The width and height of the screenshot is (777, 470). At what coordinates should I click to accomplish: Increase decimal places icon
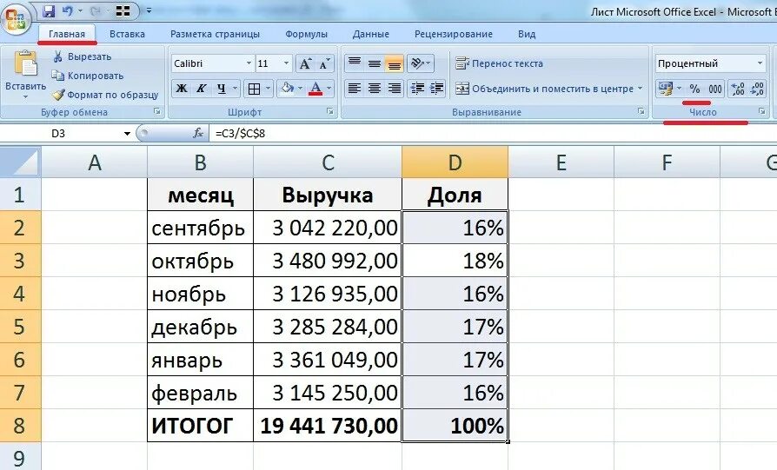tap(738, 89)
